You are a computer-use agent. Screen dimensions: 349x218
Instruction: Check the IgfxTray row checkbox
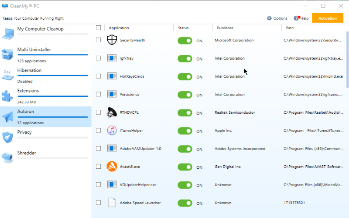coord(99,58)
